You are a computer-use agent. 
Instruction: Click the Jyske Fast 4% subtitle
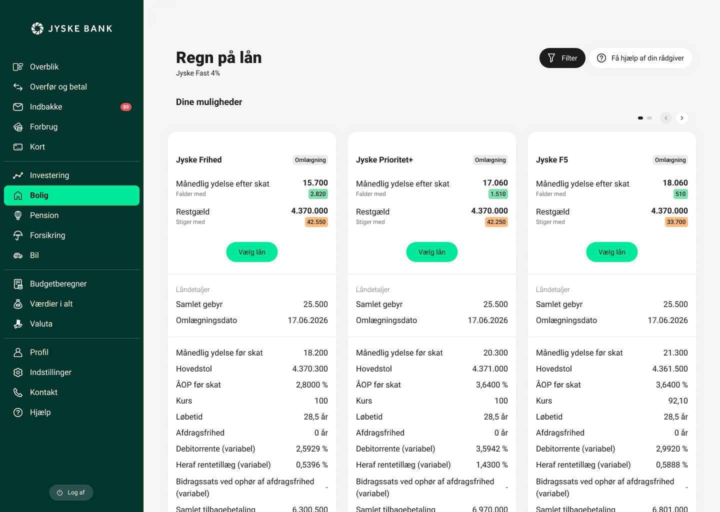click(x=198, y=73)
